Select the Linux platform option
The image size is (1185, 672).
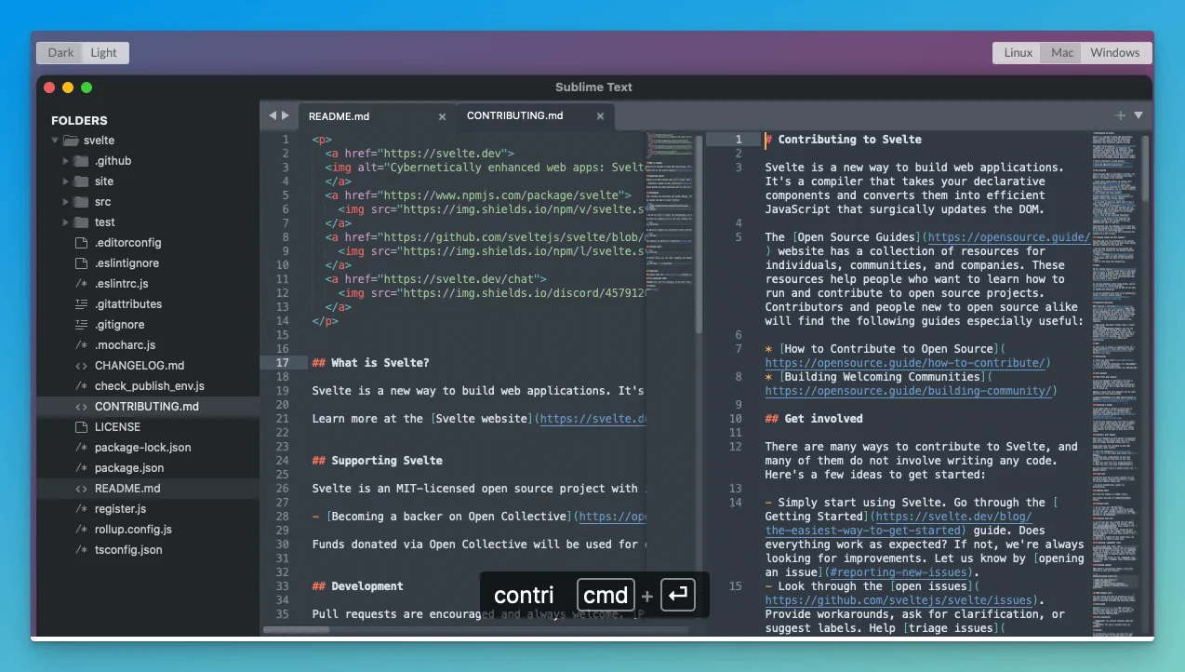1018,53
